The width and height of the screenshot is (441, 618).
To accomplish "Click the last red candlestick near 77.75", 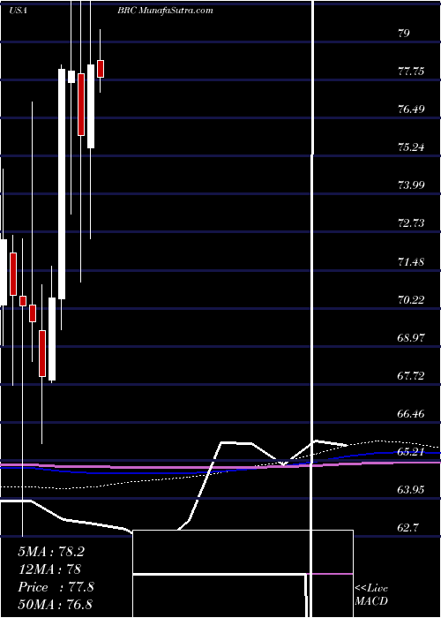I will pyautogui.click(x=101, y=69).
